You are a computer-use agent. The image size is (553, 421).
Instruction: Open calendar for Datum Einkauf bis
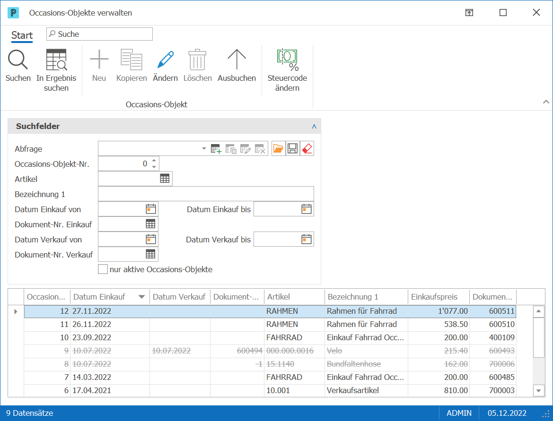[307, 209]
